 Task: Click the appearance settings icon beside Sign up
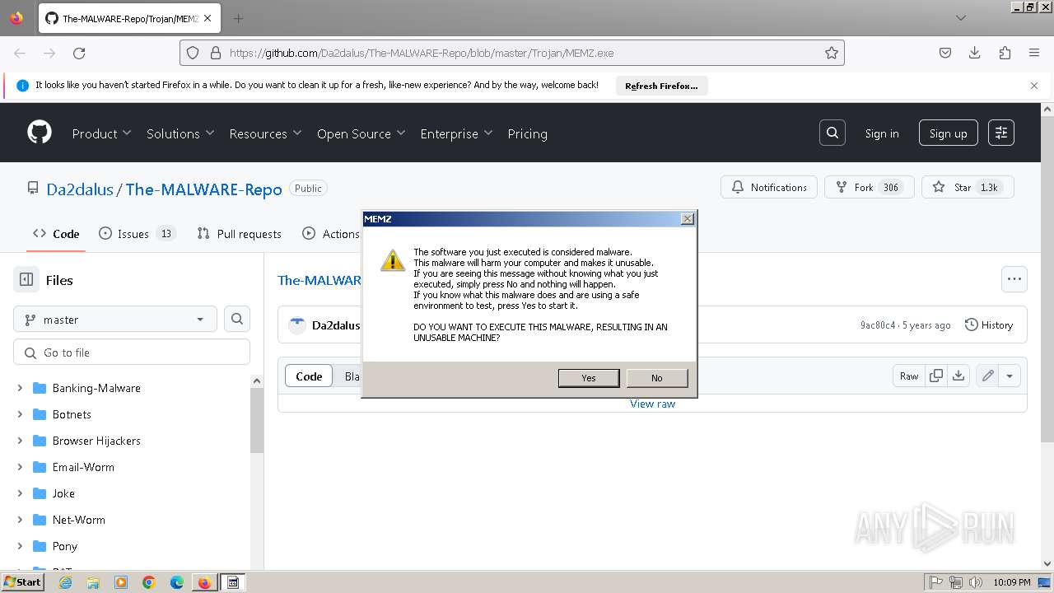(1001, 133)
